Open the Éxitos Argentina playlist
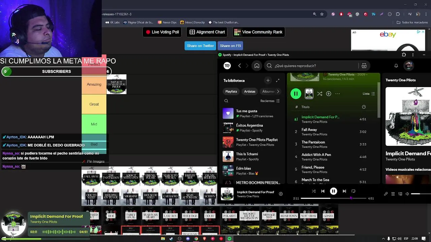431x242 pixels. 252,128
